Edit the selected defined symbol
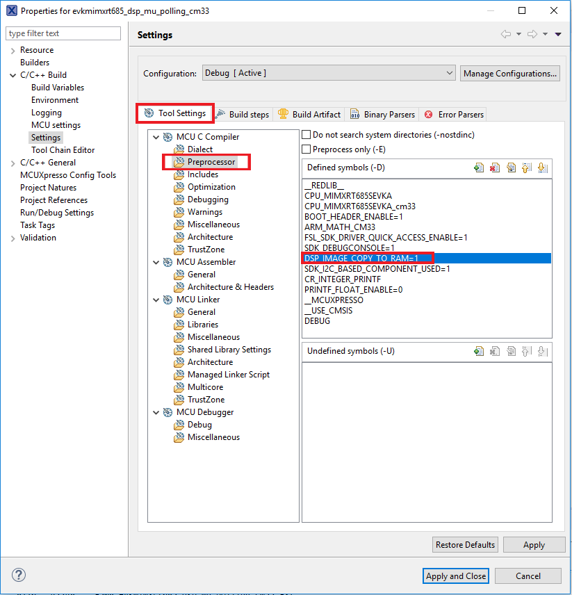Viewport: 572px width, 595px height. point(511,168)
